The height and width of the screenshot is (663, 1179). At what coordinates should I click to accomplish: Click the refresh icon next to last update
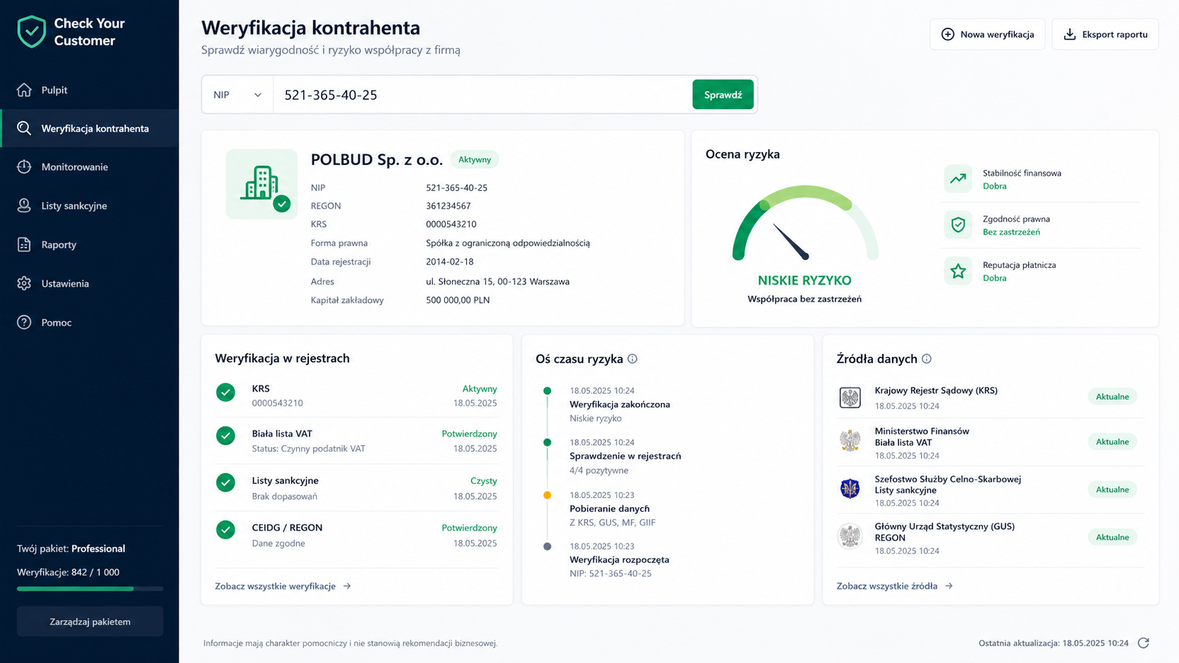pos(1143,643)
